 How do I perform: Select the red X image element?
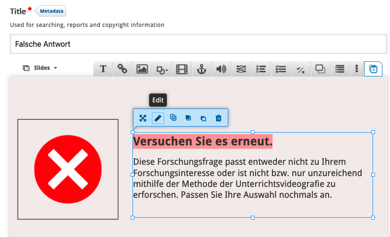(68, 169)
